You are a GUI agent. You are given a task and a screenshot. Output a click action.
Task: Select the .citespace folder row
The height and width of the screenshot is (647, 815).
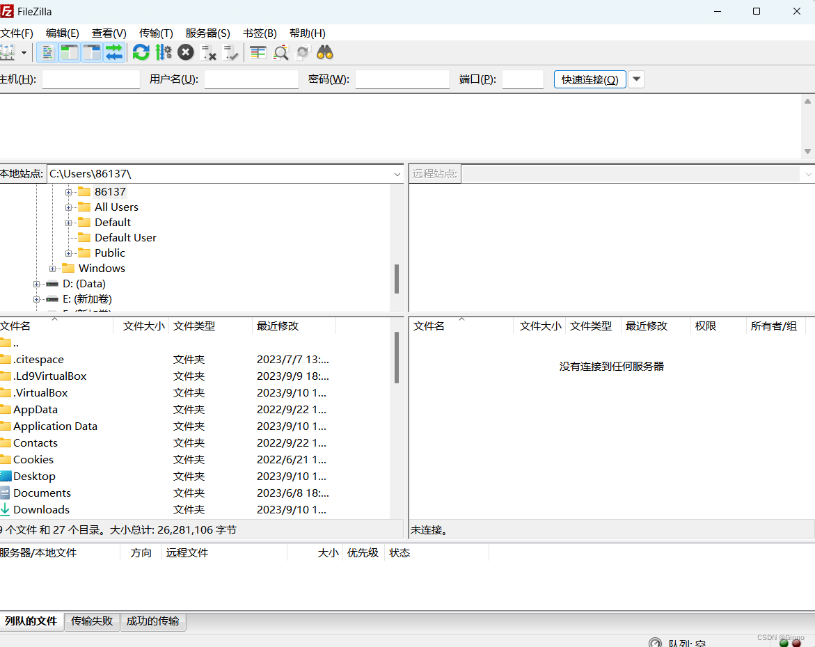click(194, 360)
